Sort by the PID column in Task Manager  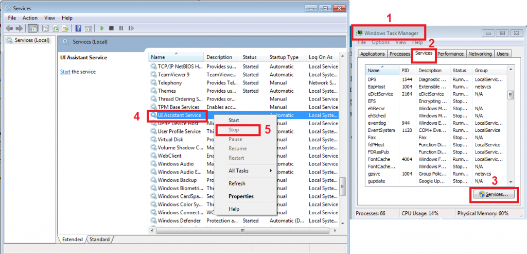(x=408, y=71)
